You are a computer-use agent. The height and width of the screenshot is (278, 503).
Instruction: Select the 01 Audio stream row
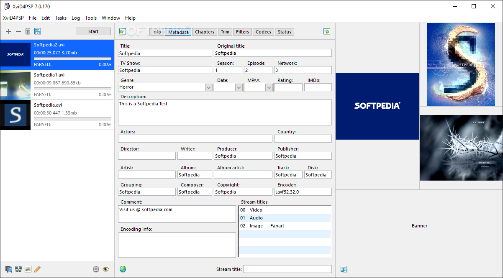point(285,218)
